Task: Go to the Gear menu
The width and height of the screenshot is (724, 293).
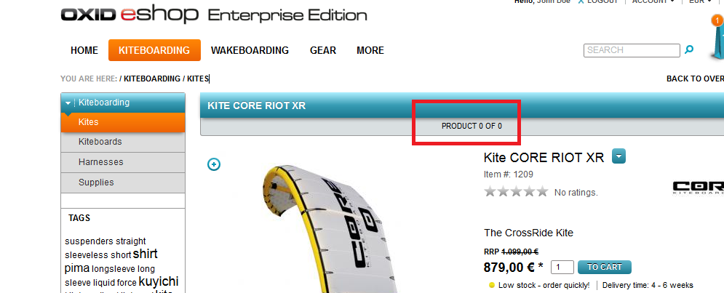Action: pos(323,50)
